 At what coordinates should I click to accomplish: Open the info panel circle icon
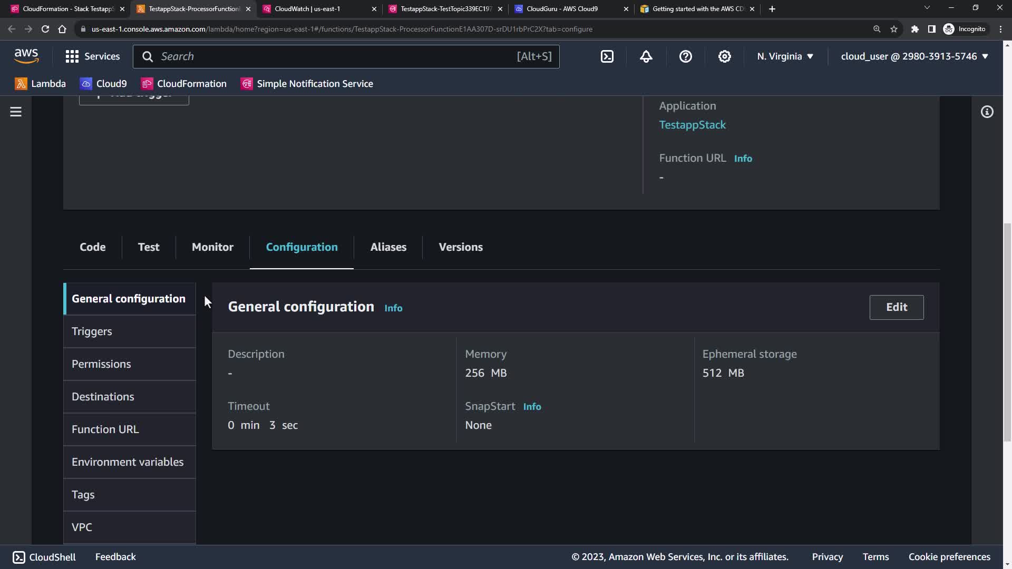[987, 112]
